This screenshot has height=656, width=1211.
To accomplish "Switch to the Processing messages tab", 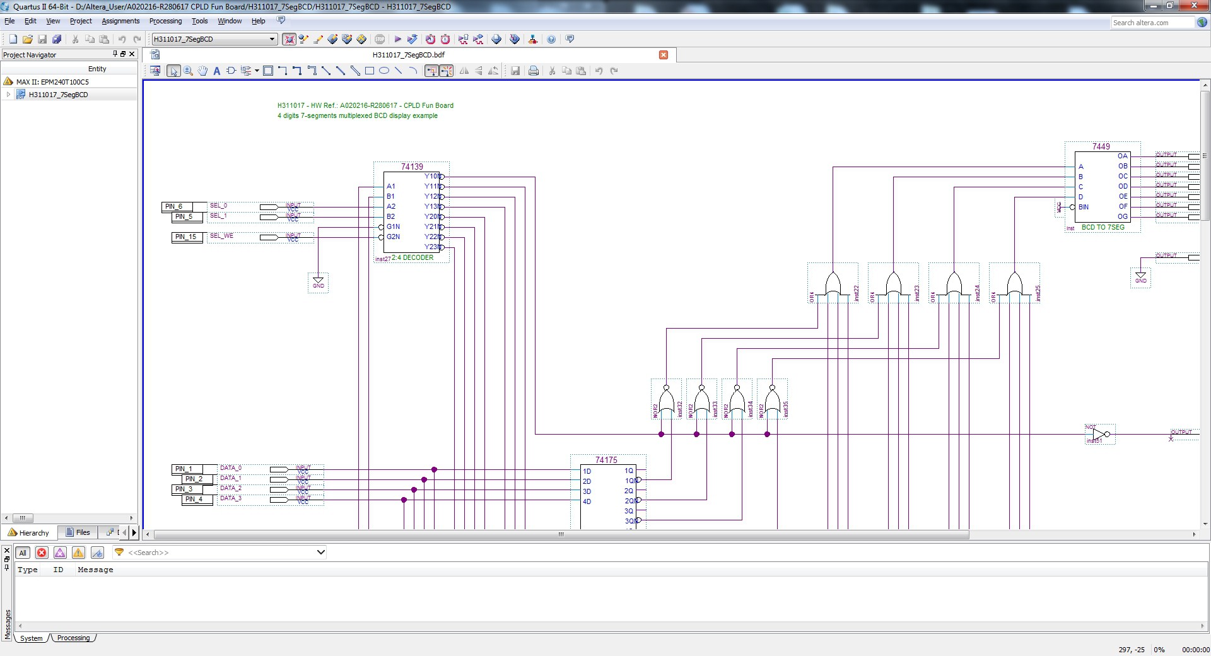I will click(x=73, y=638).
